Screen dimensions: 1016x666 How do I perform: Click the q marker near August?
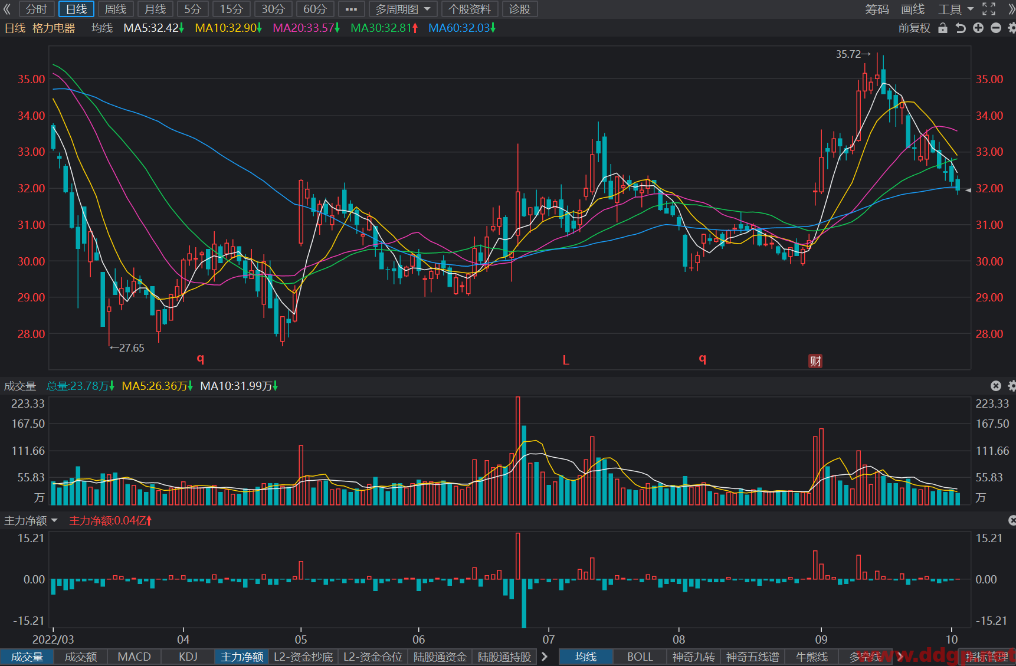click(702, 358)
